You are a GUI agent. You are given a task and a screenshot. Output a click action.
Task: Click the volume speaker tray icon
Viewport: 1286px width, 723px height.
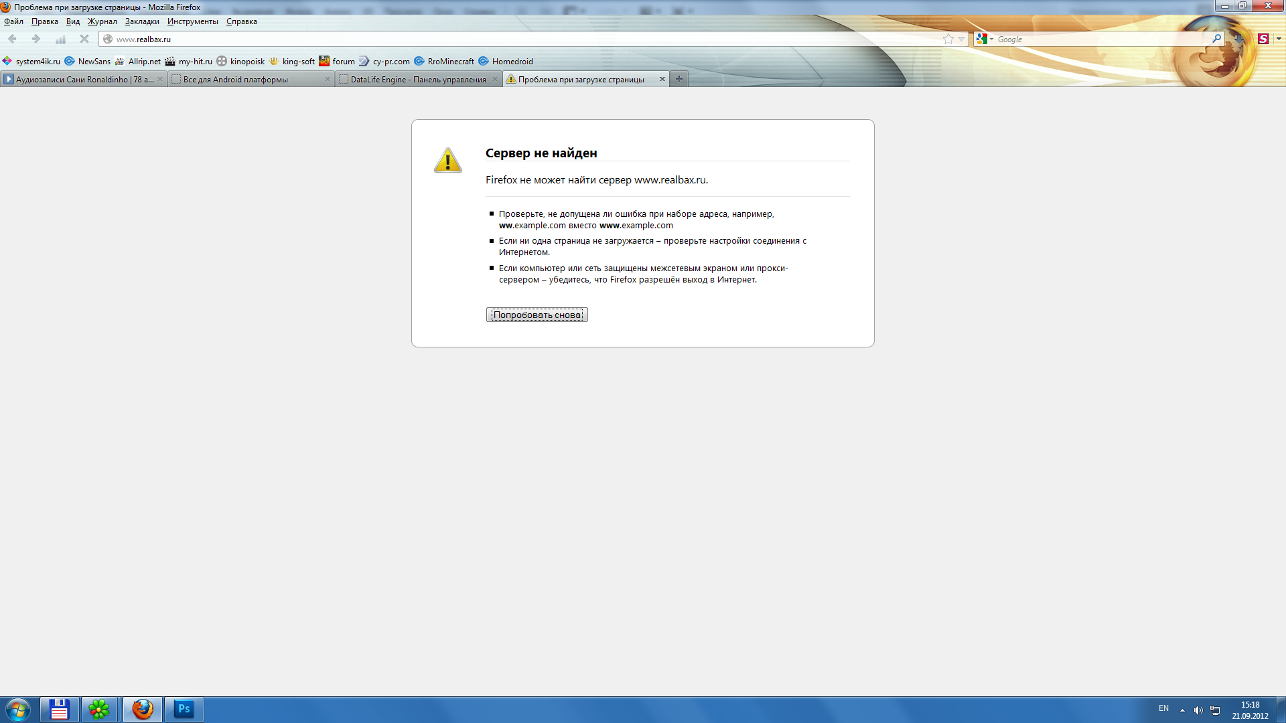pyautogui.click(x=1198, y=710)
